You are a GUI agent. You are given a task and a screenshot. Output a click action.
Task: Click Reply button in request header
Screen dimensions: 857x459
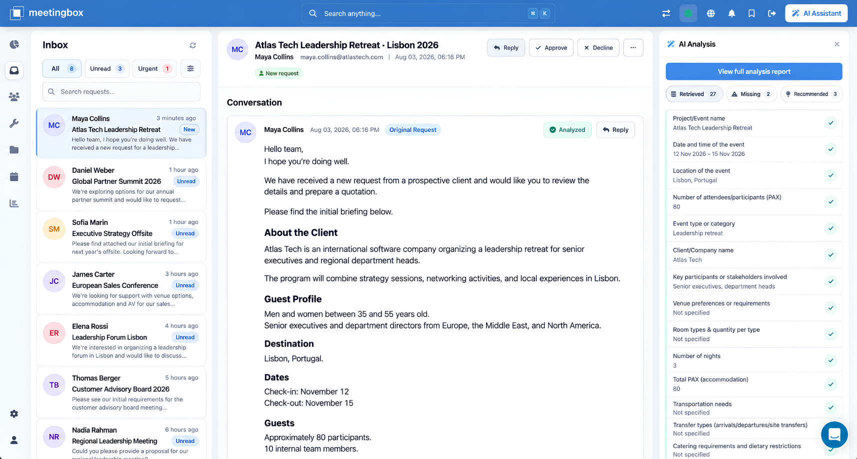(506, 47)
